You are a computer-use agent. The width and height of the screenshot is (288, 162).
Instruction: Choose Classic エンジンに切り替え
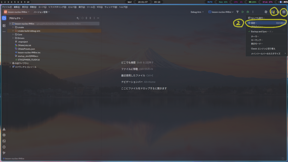click(266, 49)
